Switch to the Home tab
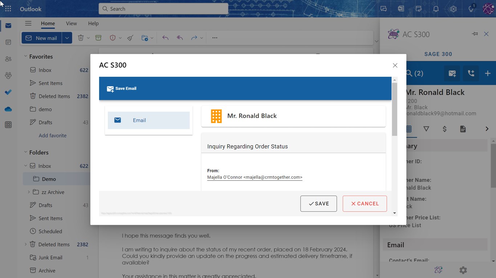 click(x=48, y=23)
